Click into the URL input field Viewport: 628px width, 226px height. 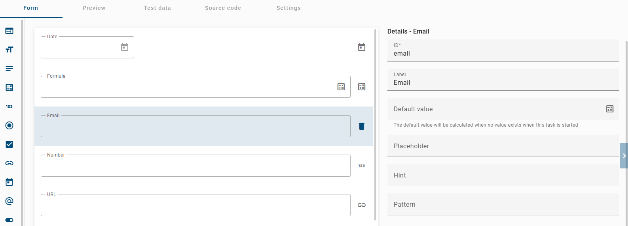point(195,205)
